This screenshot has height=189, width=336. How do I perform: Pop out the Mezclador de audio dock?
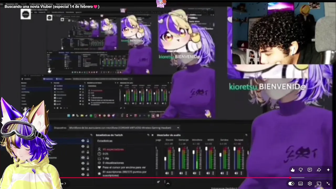(246, 135)
